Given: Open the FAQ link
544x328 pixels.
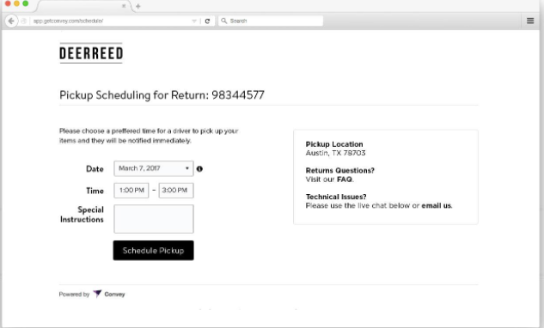Looking at the screenshot, I should pos(344,179).
